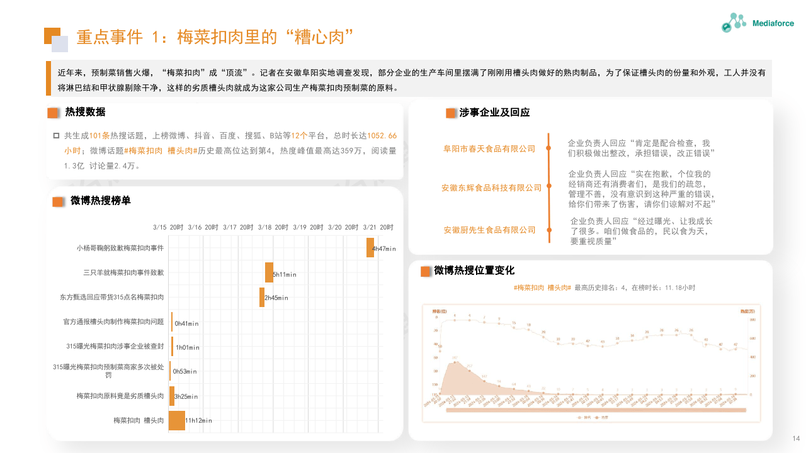Viewport: 806px width, 453px height.
Task: Click the data zoom slider below the chart timeline
Action: (594, 410)
